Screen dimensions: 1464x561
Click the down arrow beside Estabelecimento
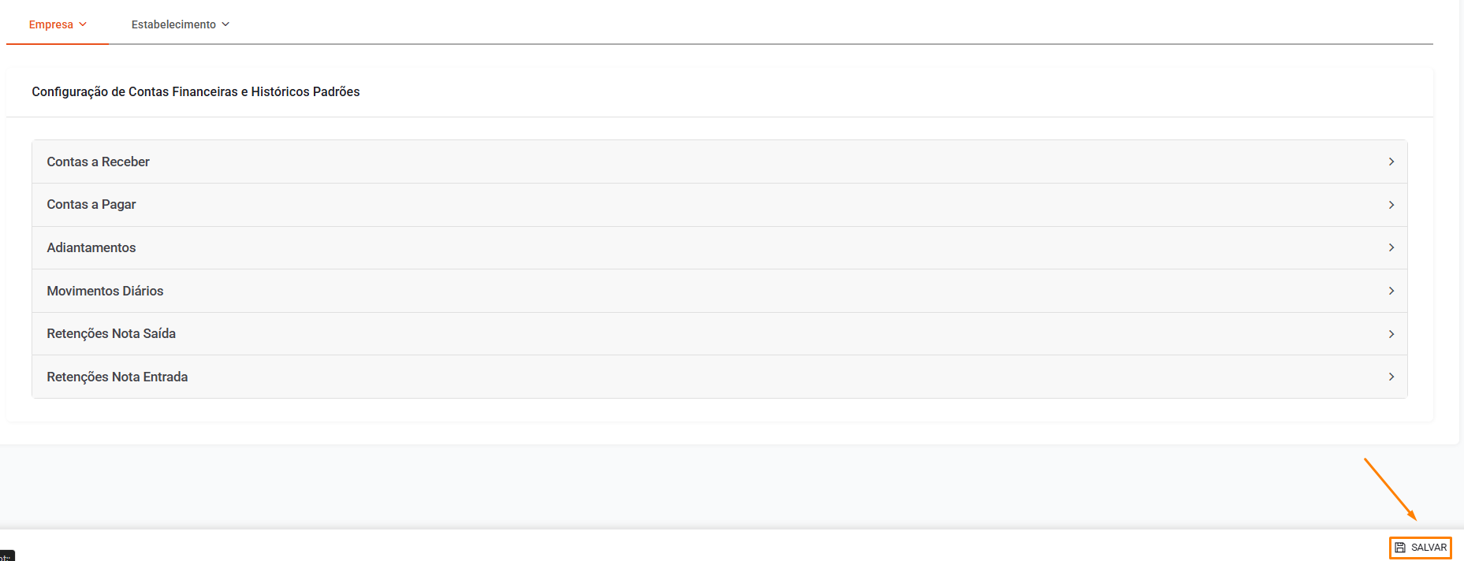(225, 24)
